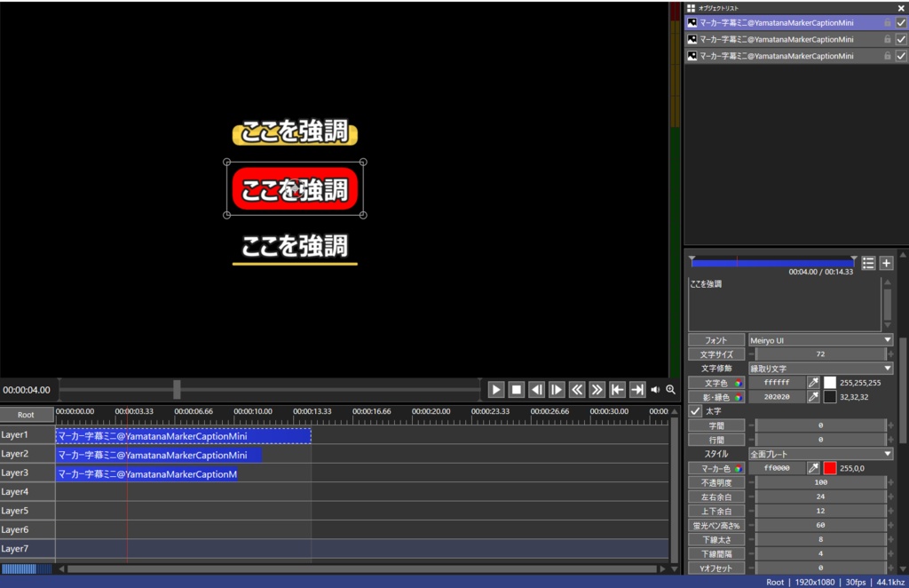Step forward one frame
The image size is (909, 588).
point(557,390)
